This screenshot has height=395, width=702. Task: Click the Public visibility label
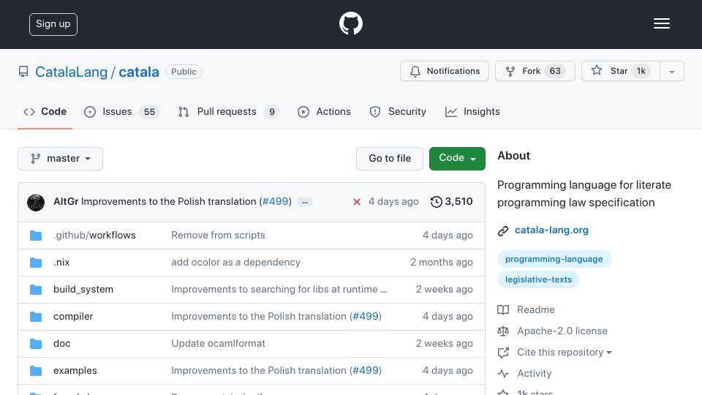point(184,72)
